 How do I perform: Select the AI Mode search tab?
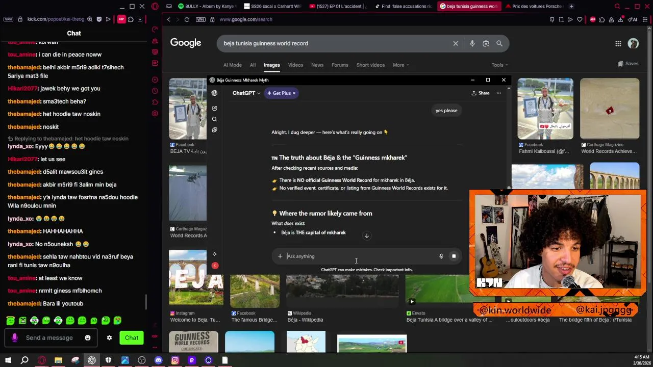233,65
